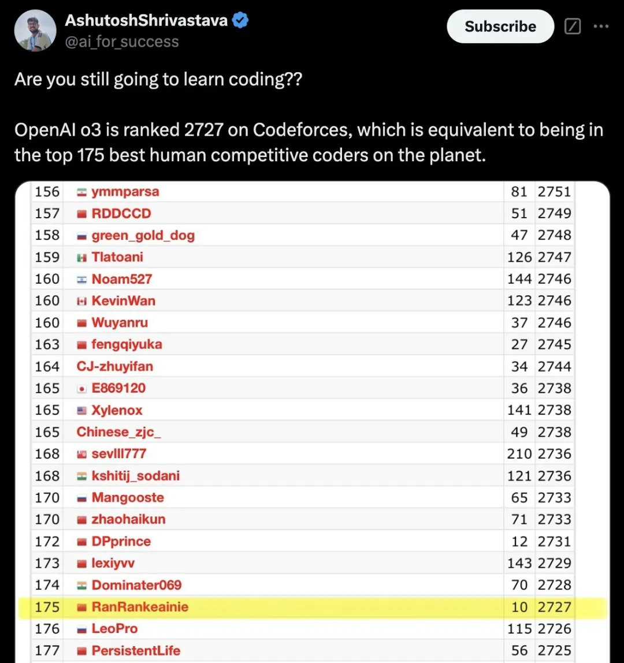Click the Mexican flag beside Tlatoani
The height and width of the screenshot is (663, 624).
click(x=82, y=257)
